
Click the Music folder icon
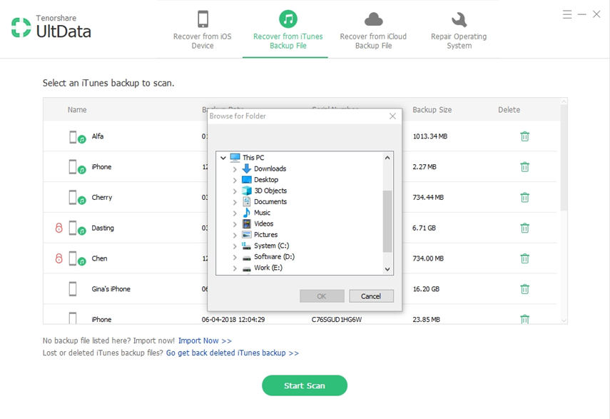click(247, 213)
